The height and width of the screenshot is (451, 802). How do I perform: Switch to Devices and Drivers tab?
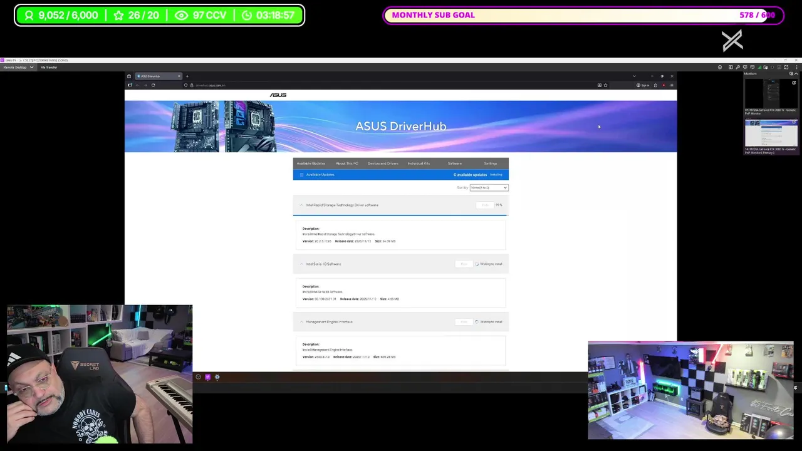pos(383,163)
